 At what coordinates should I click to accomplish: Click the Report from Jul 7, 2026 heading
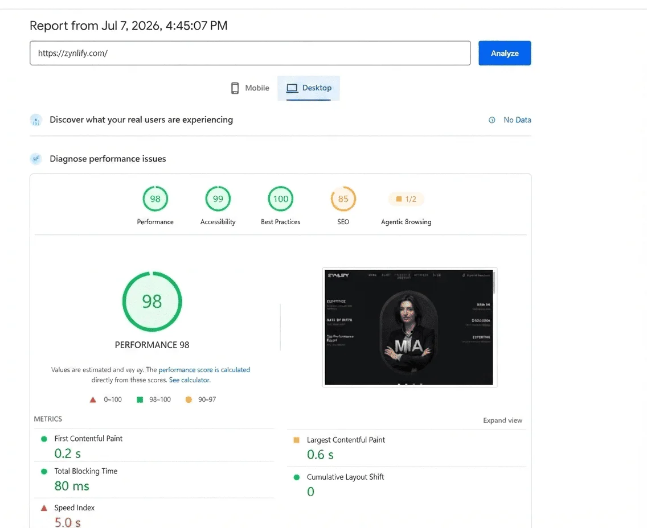pos(128,26)
